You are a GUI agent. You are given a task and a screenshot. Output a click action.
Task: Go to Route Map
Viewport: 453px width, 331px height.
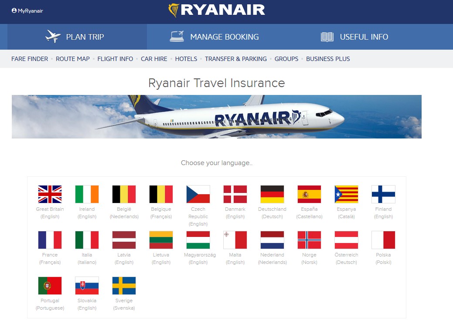click(72, 59)
